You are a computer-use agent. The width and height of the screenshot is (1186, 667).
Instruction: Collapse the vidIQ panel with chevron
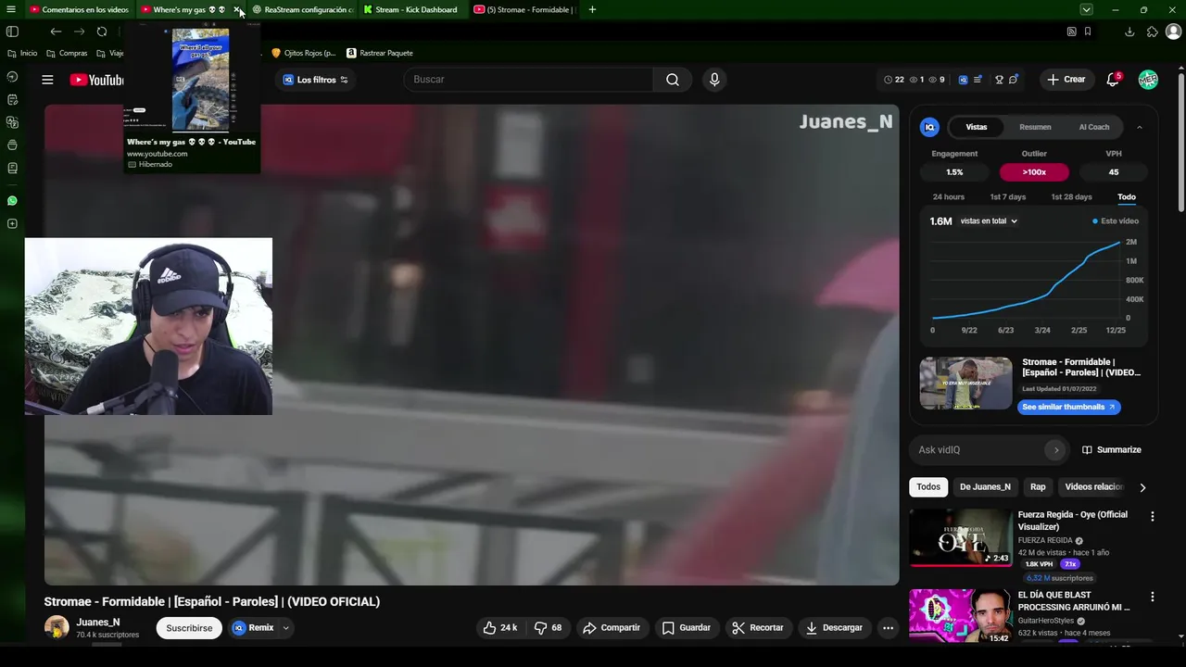point(1140,127)
